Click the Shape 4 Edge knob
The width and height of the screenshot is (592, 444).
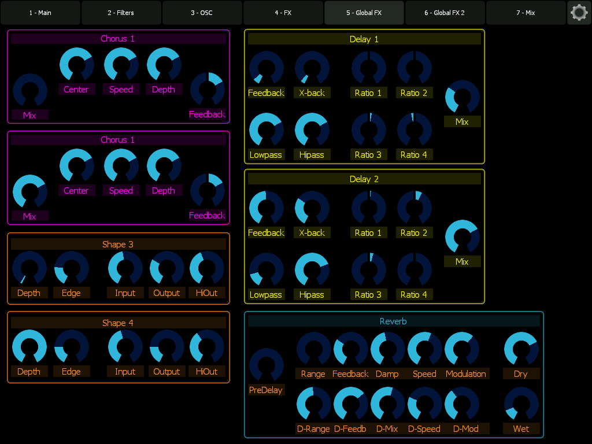(72, 347)
